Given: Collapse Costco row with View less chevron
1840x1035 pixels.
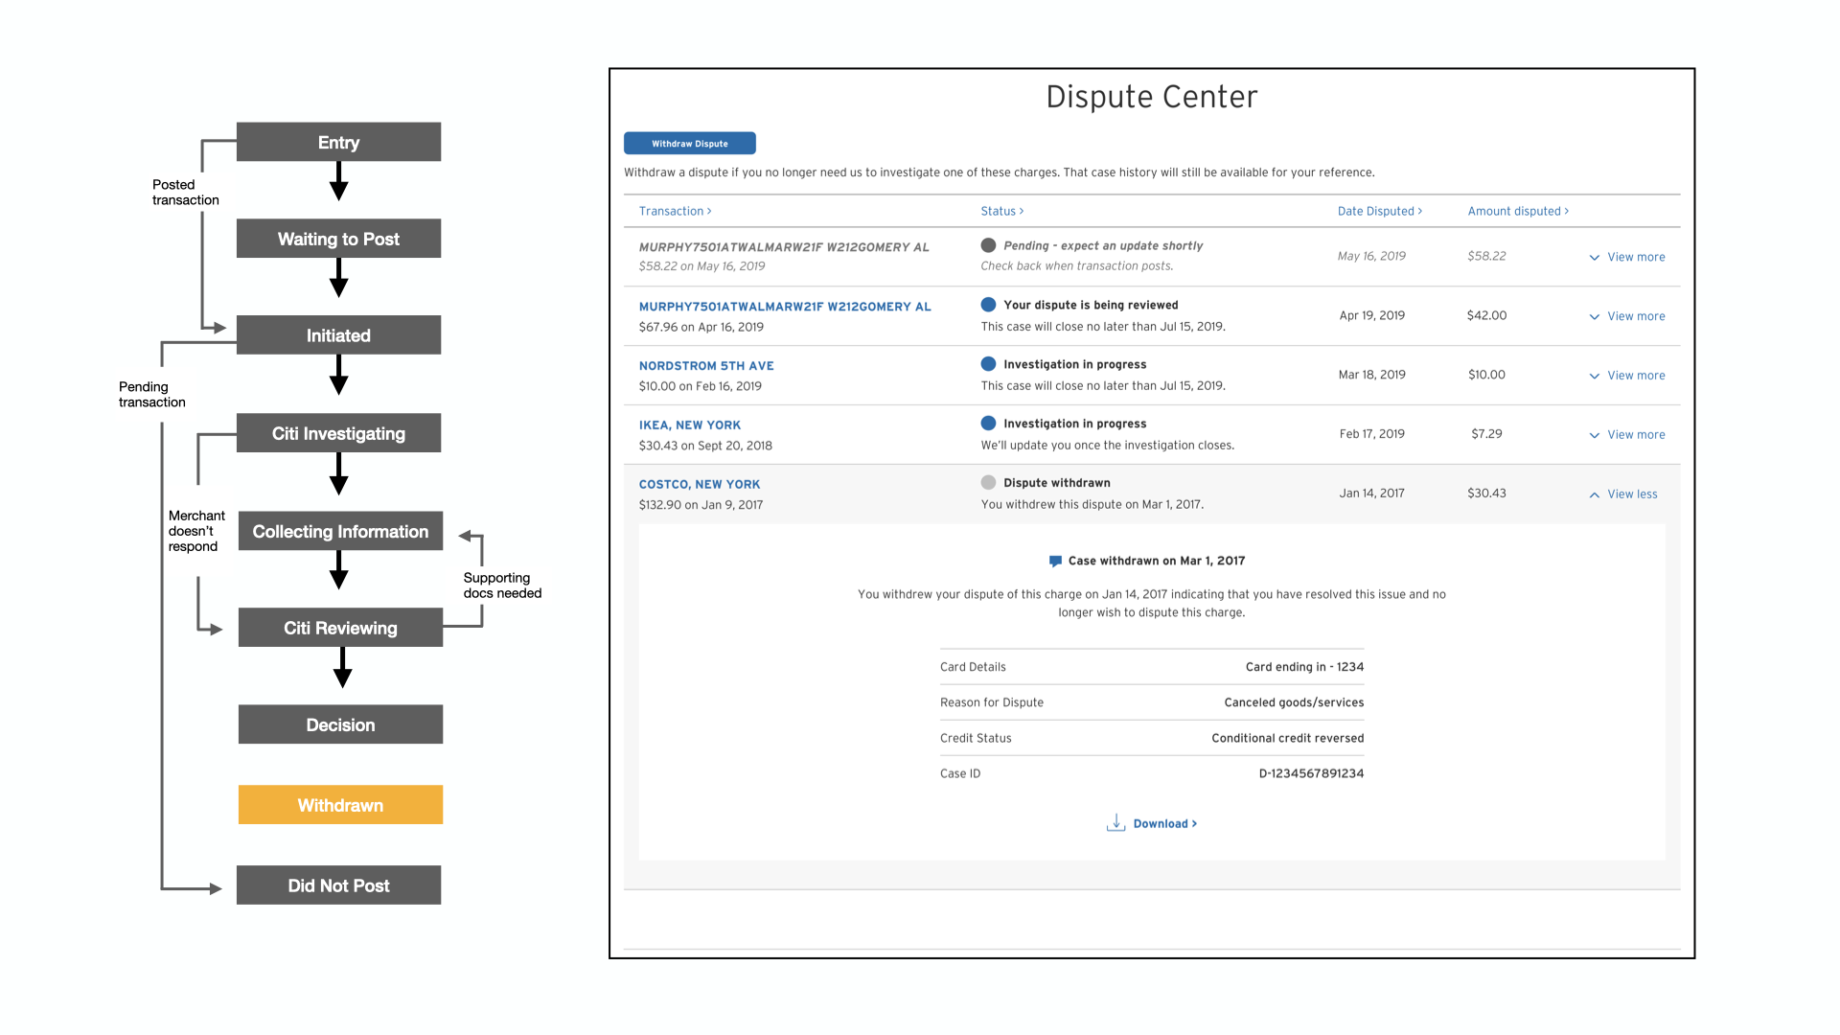Looking at the screenshot, I should click(x=1595, y=494).
